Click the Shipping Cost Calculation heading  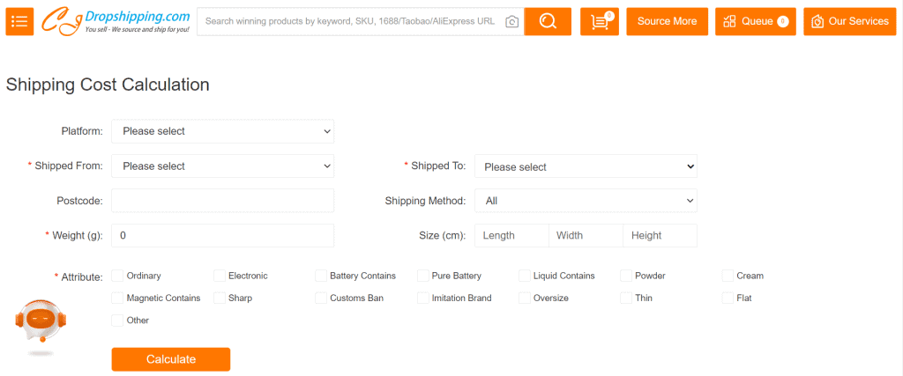coord(108,85)
